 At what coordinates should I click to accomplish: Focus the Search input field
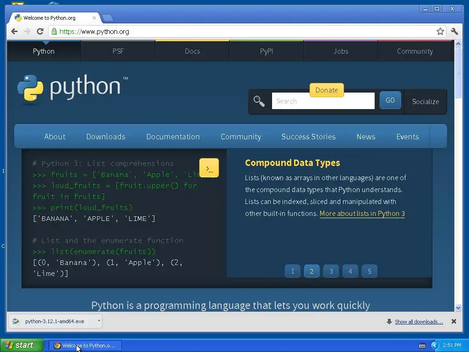point(323,101)
